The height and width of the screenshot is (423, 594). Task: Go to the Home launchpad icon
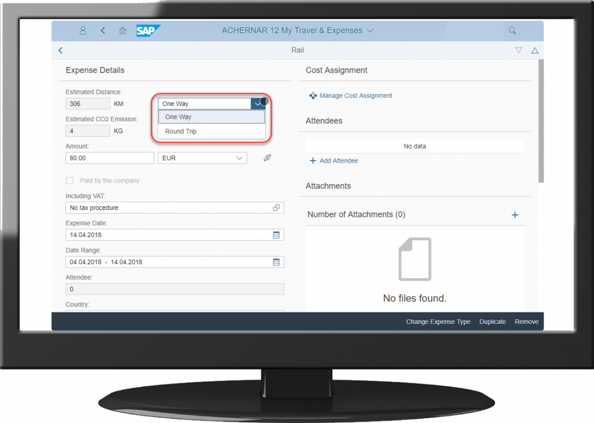point(122,31)
